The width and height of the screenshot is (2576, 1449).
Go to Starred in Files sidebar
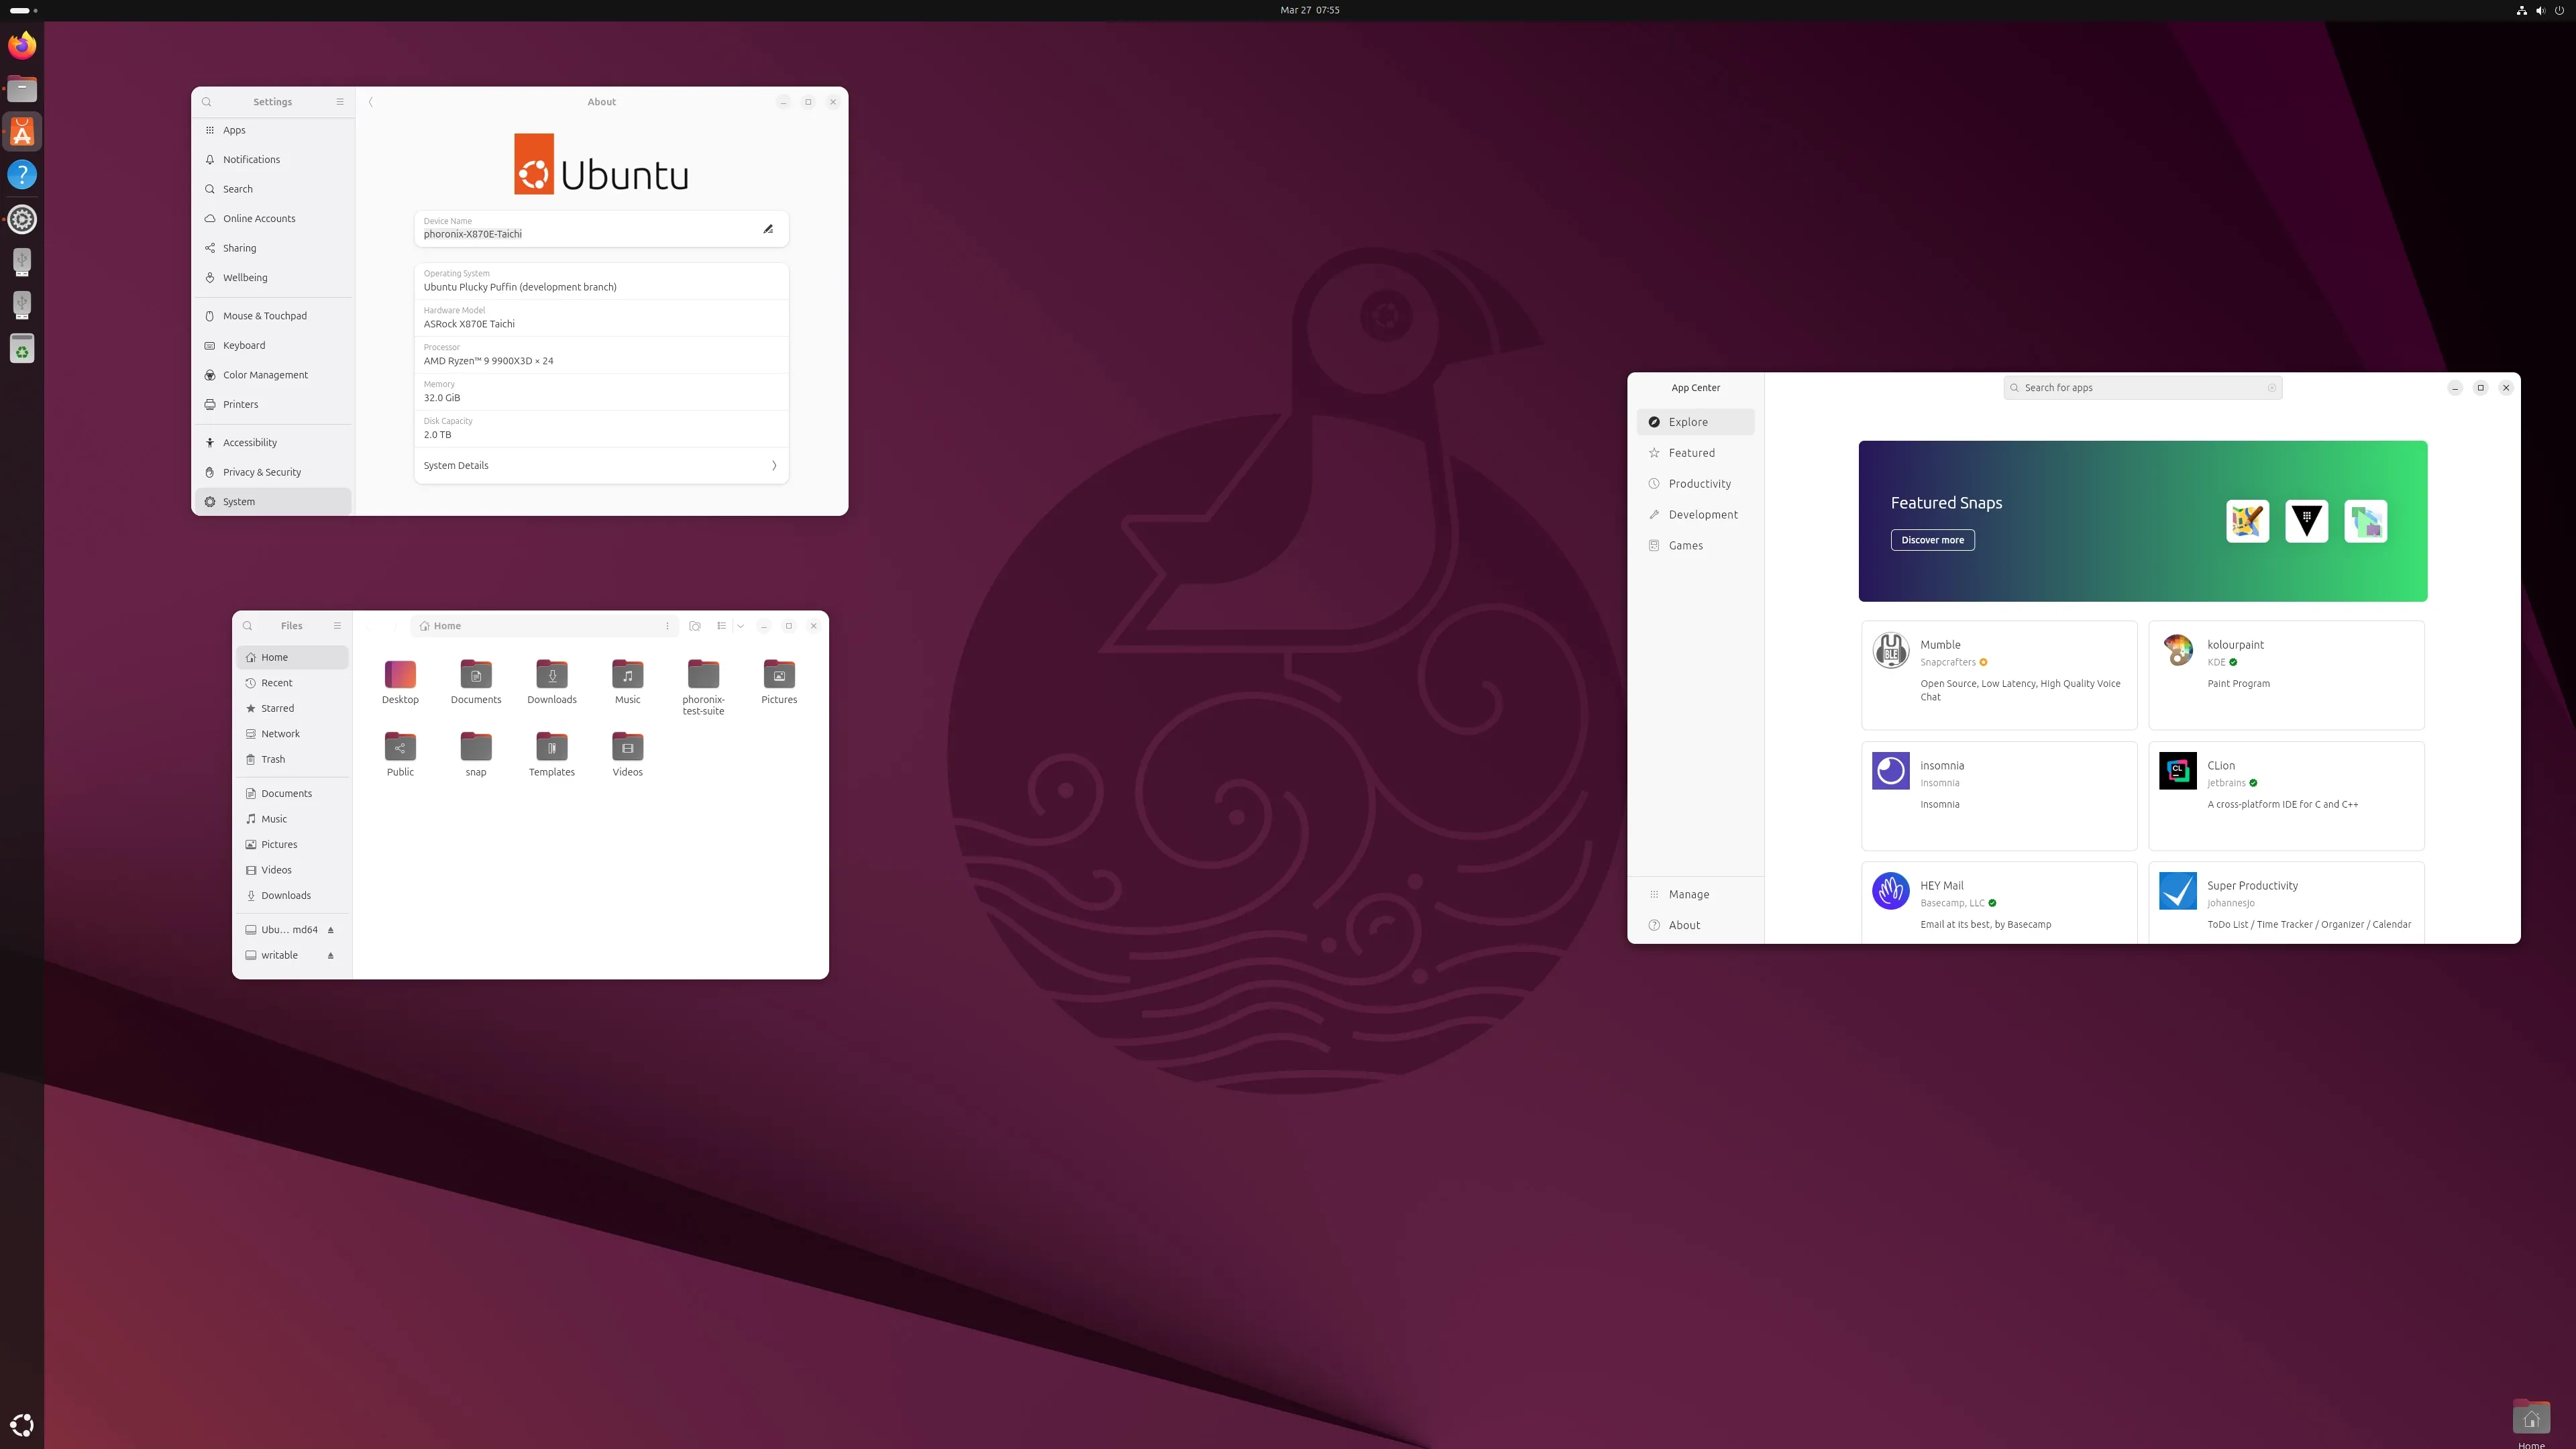coord(277,709)
